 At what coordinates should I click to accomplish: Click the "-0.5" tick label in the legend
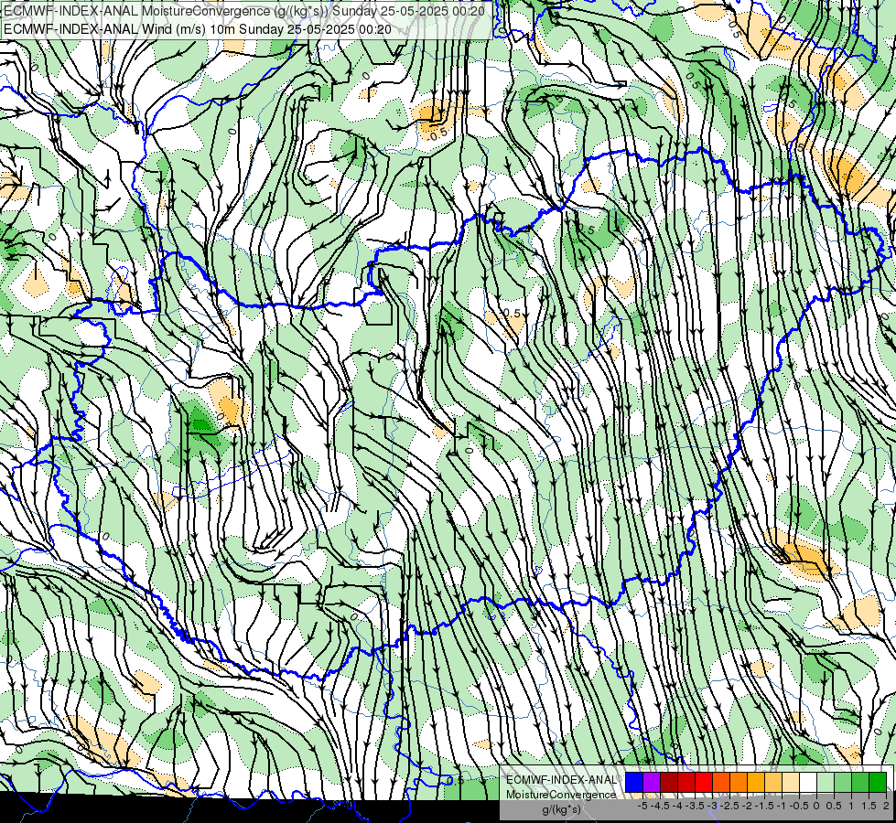click(799, 806)
